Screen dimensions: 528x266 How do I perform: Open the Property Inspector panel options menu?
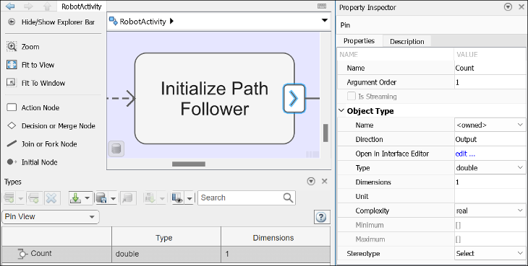[x=508, y=7]
